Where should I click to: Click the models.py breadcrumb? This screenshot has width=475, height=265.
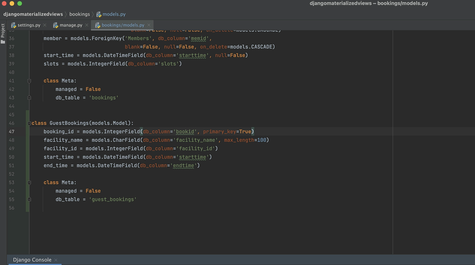click(x=114, y=14)
